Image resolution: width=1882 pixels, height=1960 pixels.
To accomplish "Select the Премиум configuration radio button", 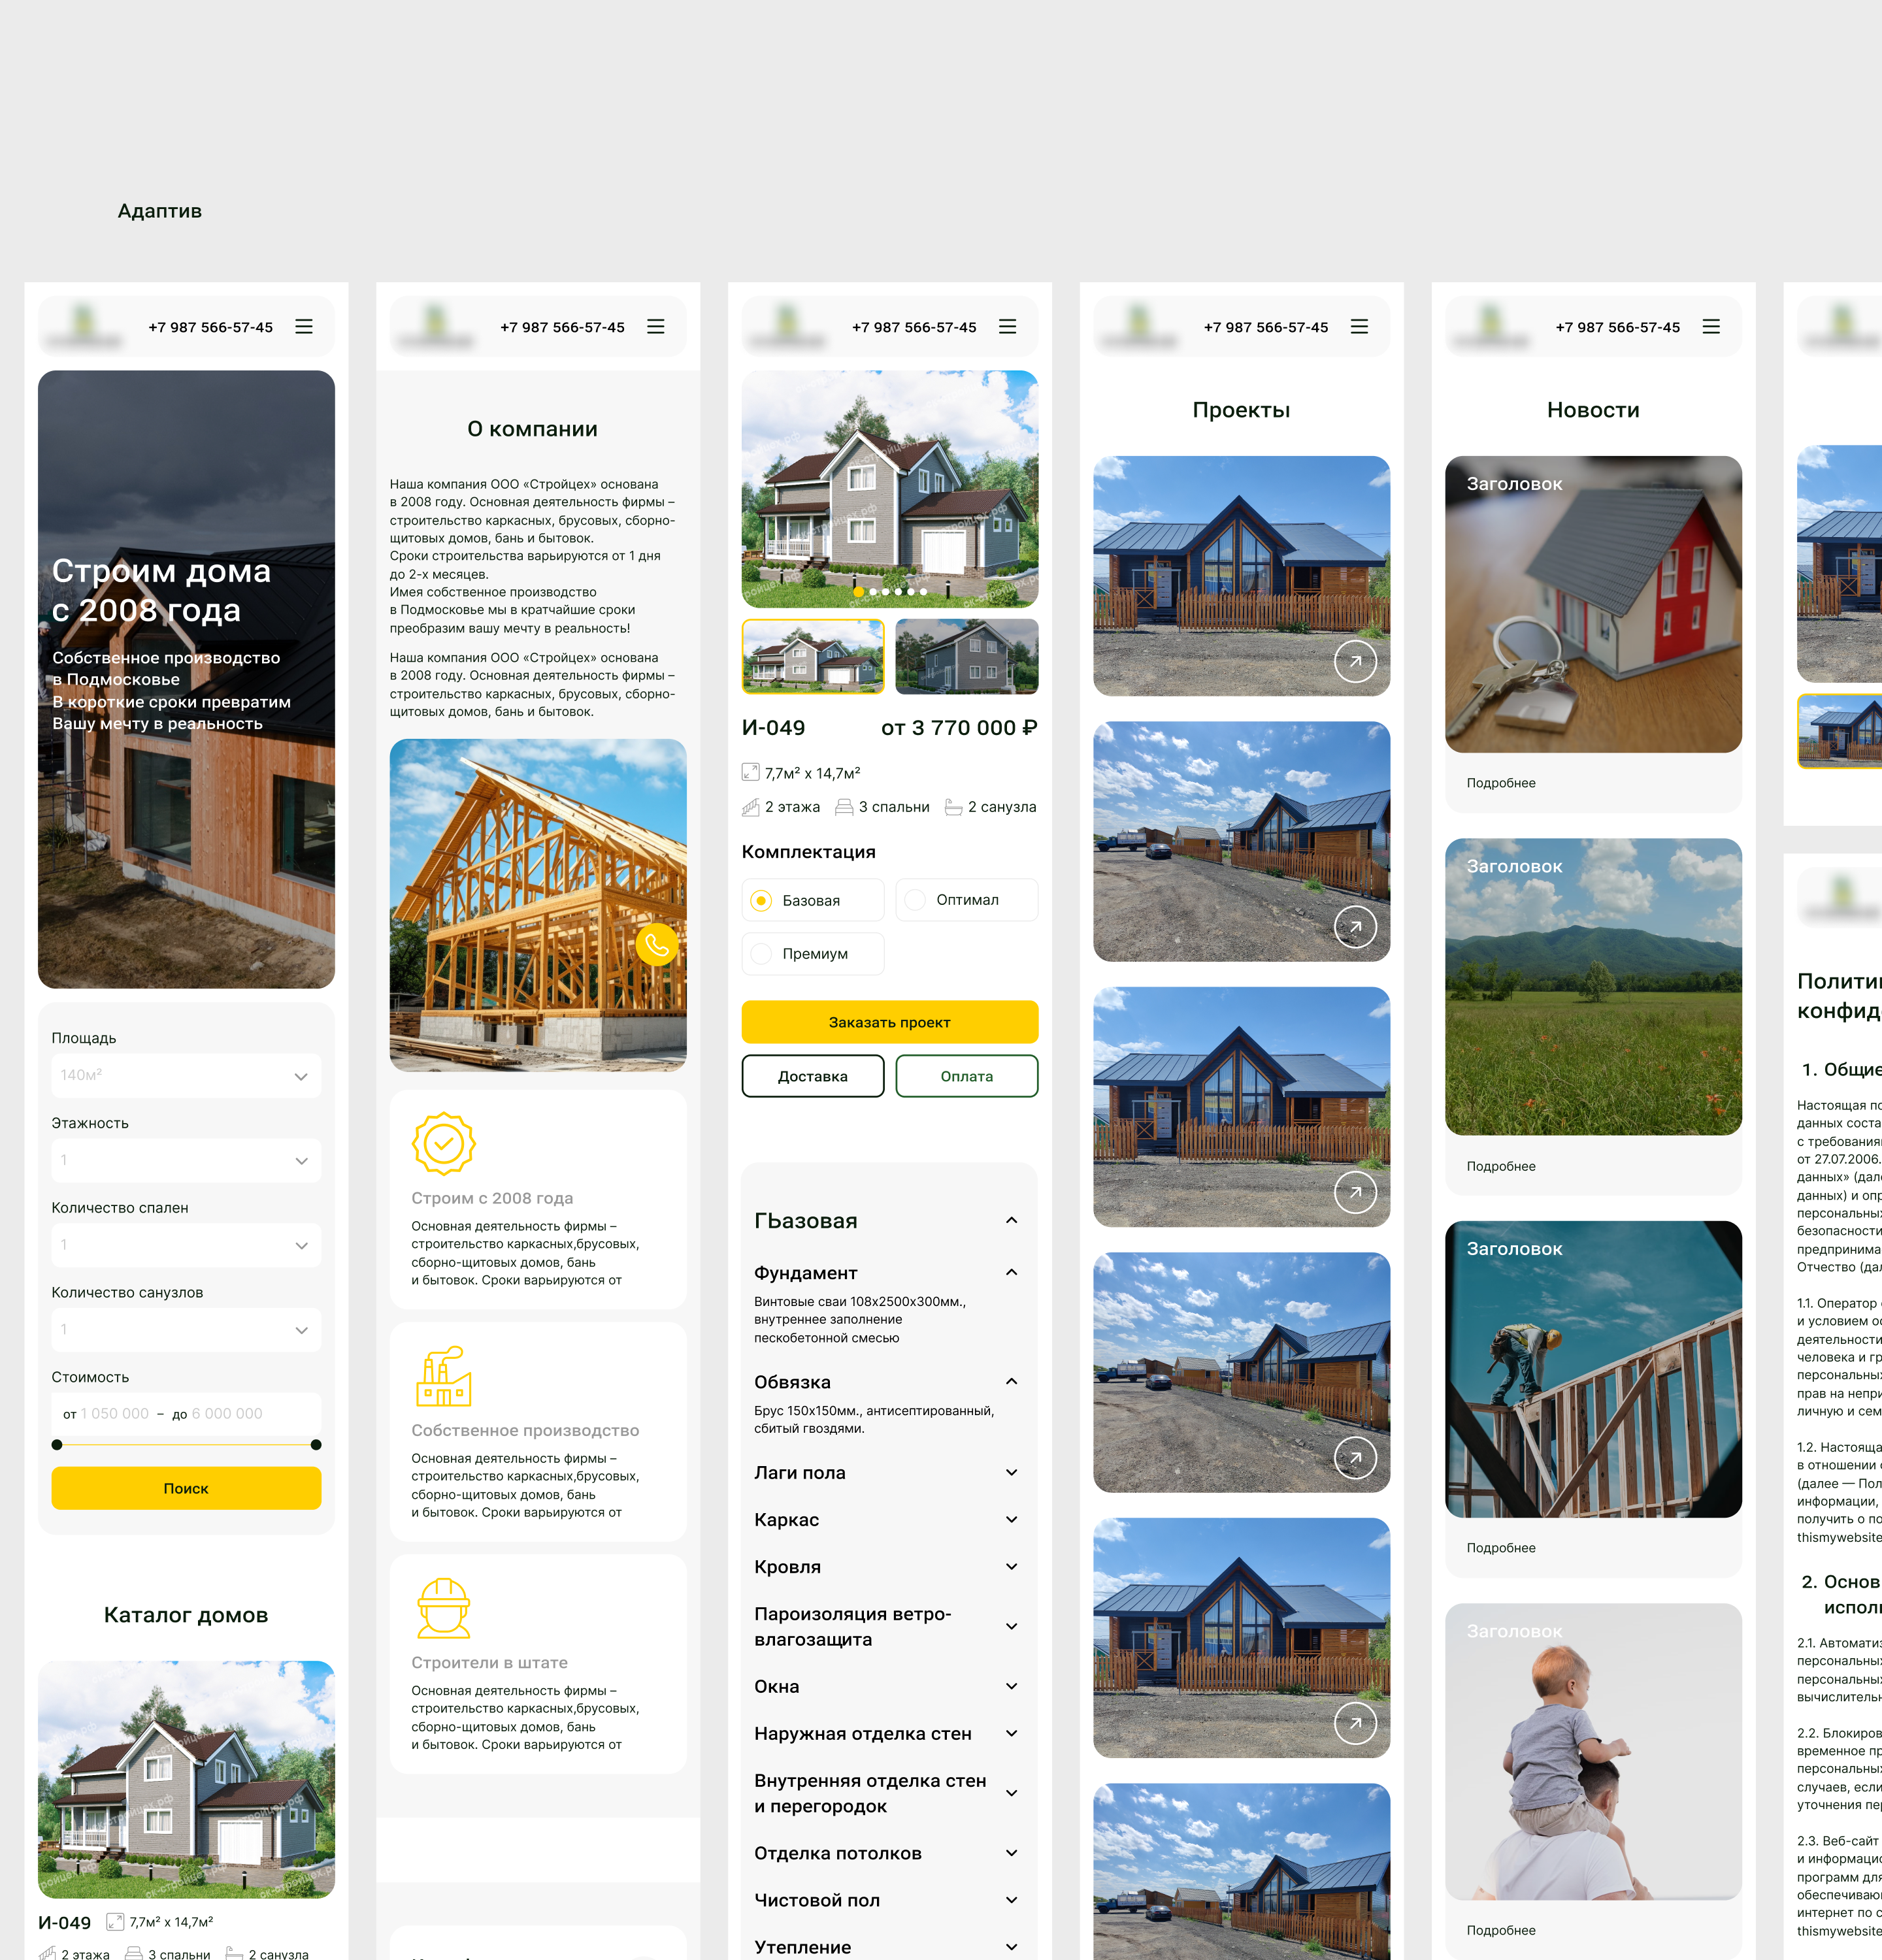I will pos(762,954).
